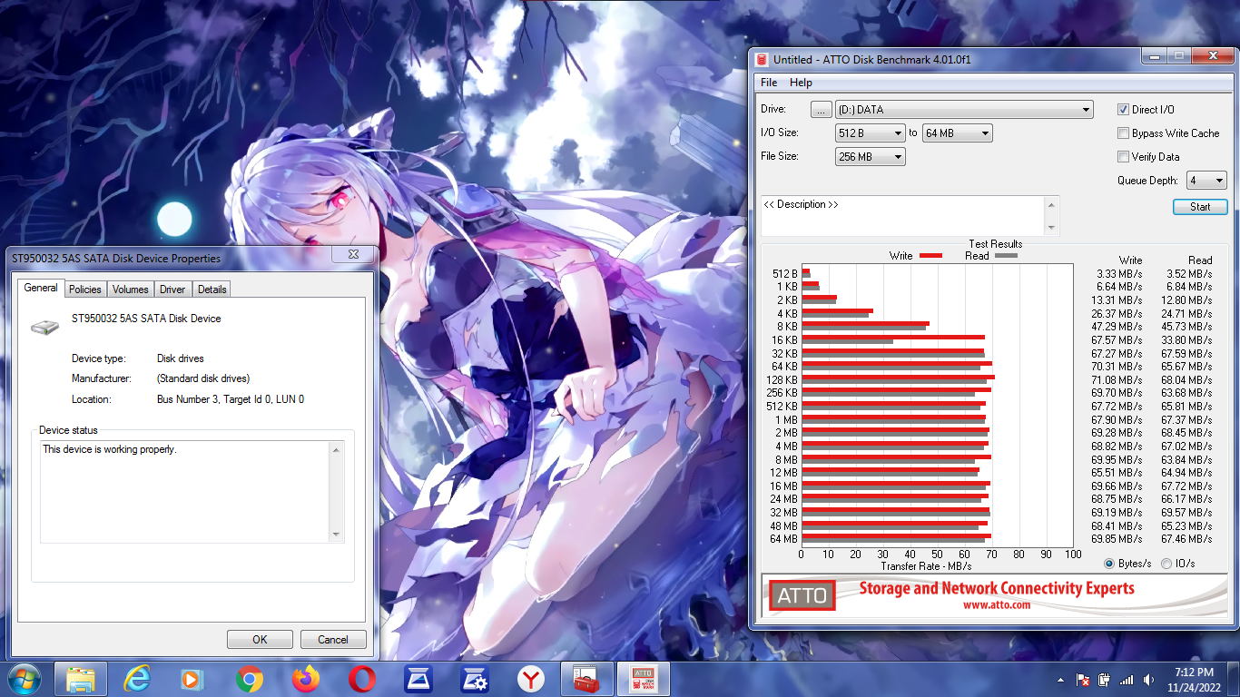Toggle the Direct I/O checkbox
Image resolution: width=1240 pixels, height=697 pixels.
(x=1124, y=109)
